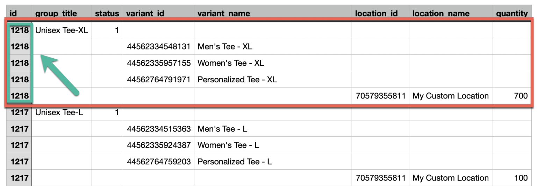Click the Unisex Tee-L group title cell
Screen dimensions: 537x186
59,112
